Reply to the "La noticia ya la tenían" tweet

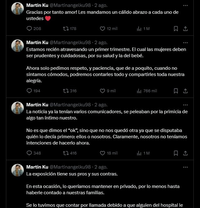[29, 153]
